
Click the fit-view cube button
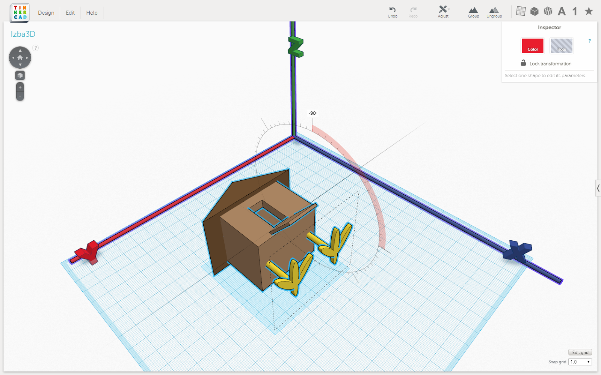coord(20,75)
